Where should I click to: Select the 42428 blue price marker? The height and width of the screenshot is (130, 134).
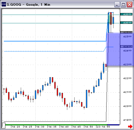[x=126, y=47]
